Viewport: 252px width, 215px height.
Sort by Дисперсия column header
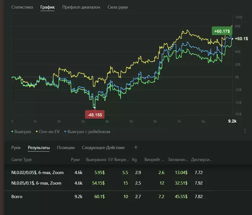tap(202, 160)
